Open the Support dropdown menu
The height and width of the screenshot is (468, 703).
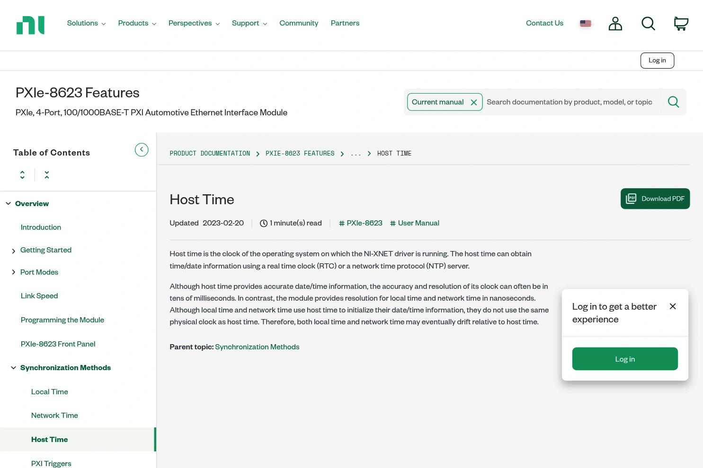click(x=249, y=23)
